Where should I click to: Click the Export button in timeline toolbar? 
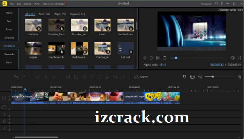(x=141, y=77)
